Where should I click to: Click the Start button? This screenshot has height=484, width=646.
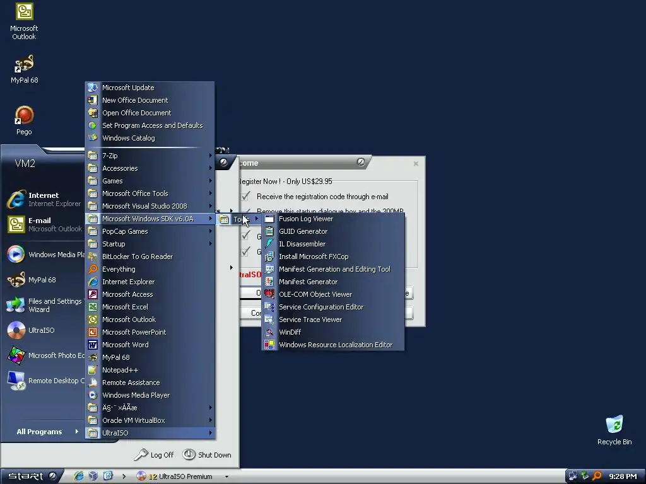pyautogui.click(x=32, y=476)
